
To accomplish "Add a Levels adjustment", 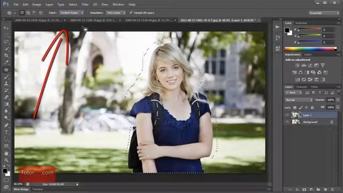I will (304, 65).
